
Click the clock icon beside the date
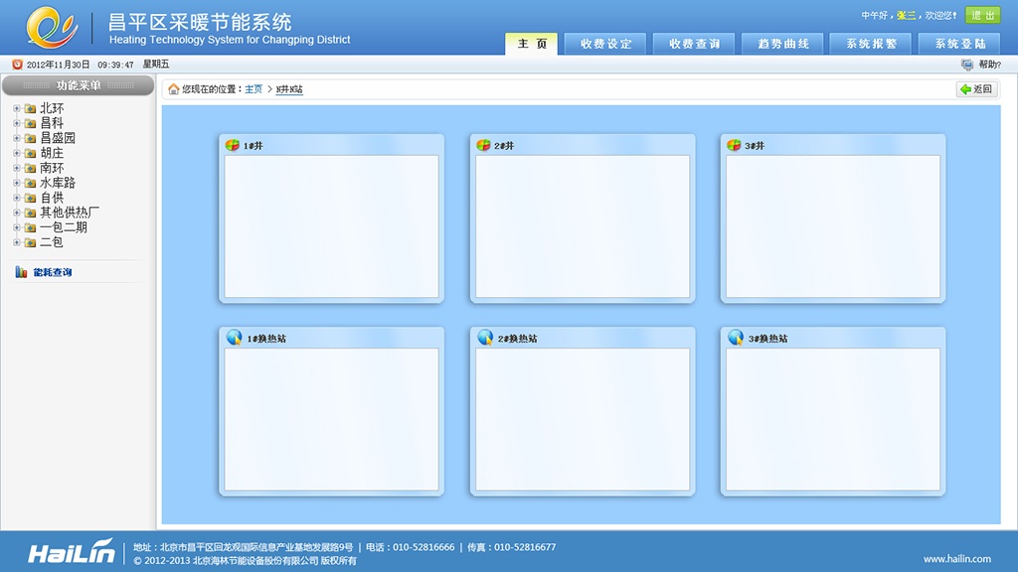pyautogui.click(x=17, y=65)
